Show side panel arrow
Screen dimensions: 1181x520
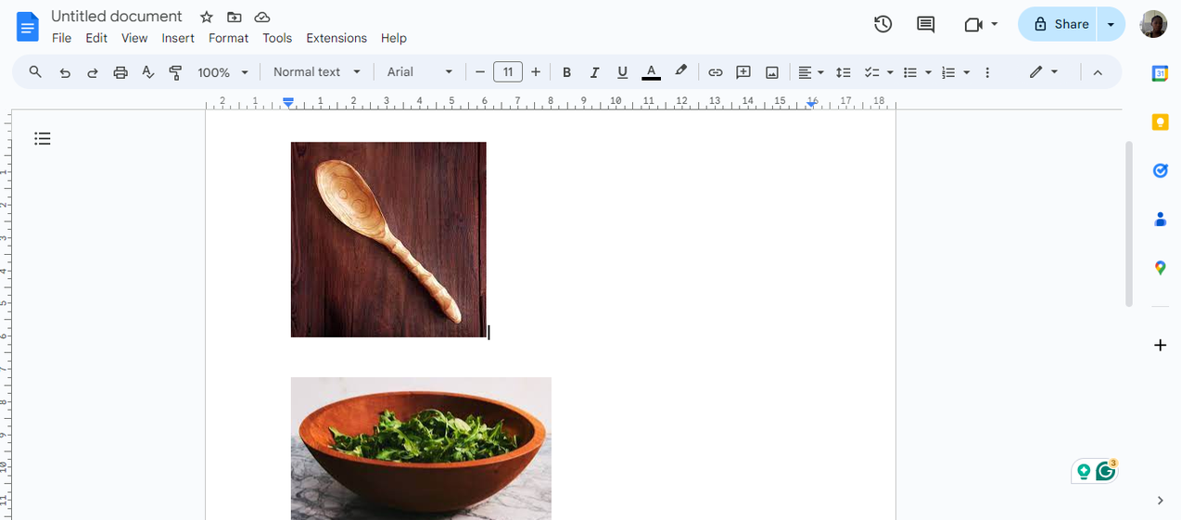coord(1160,501)
